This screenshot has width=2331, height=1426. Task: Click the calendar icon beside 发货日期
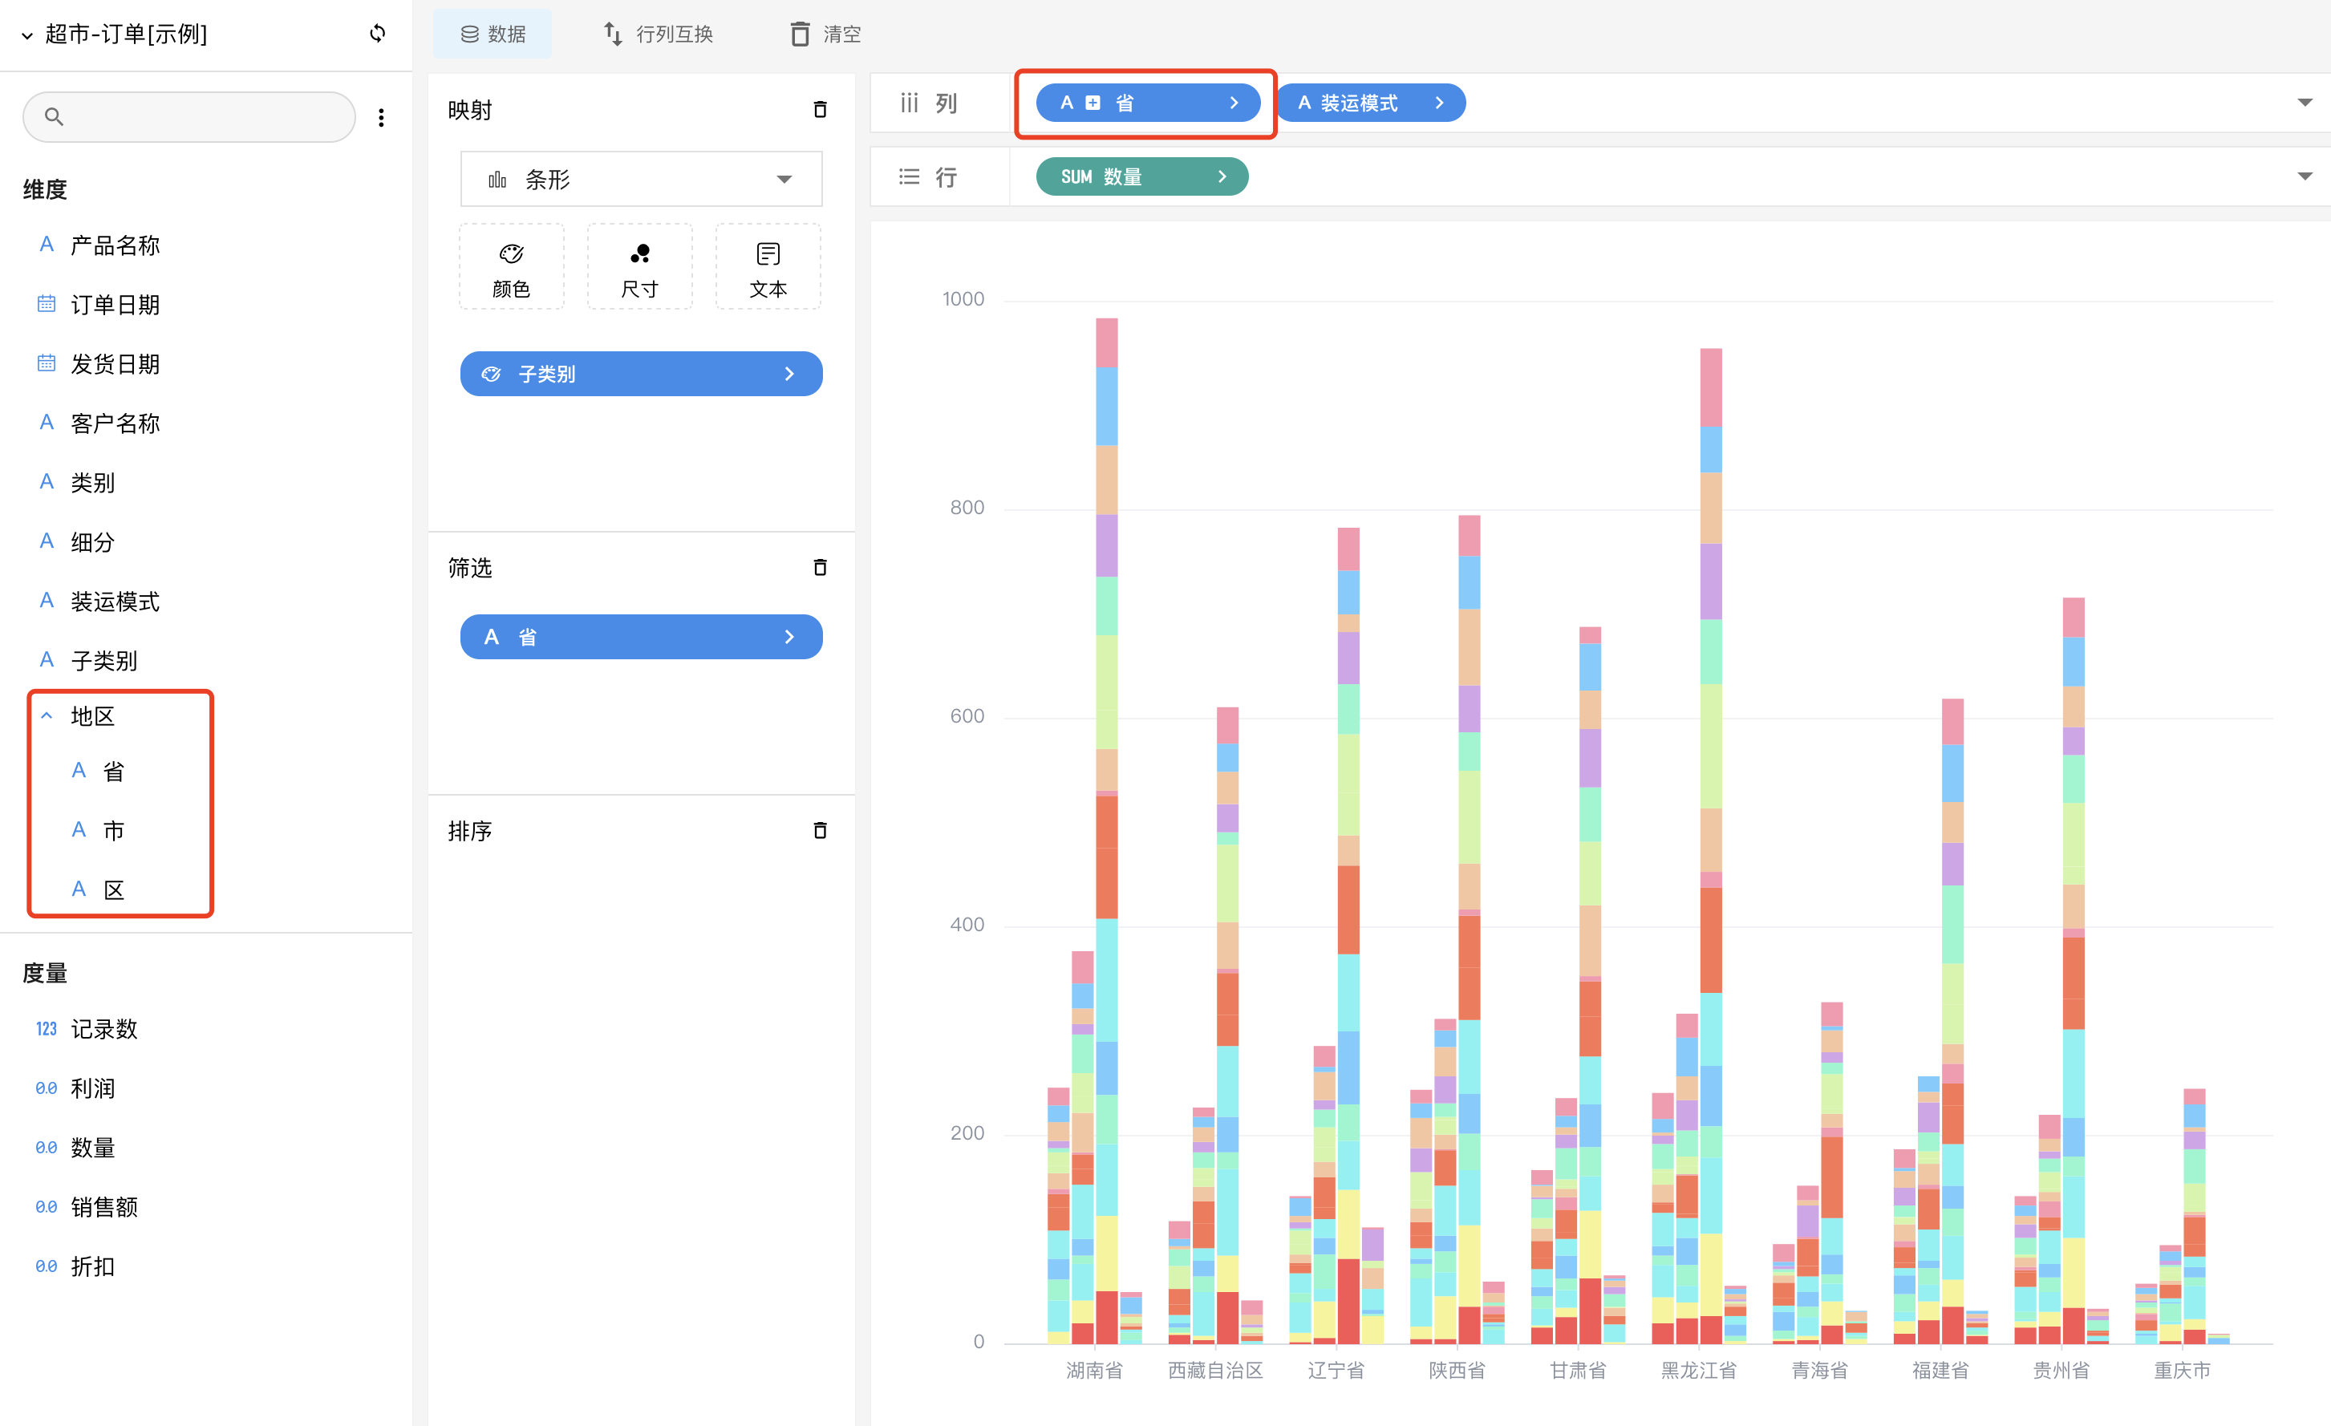tap(46, 363)
